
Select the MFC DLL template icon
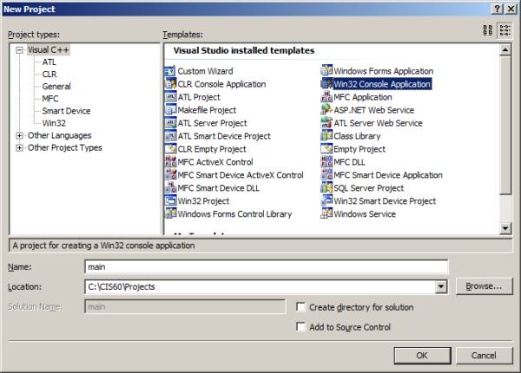coord(326,161)
